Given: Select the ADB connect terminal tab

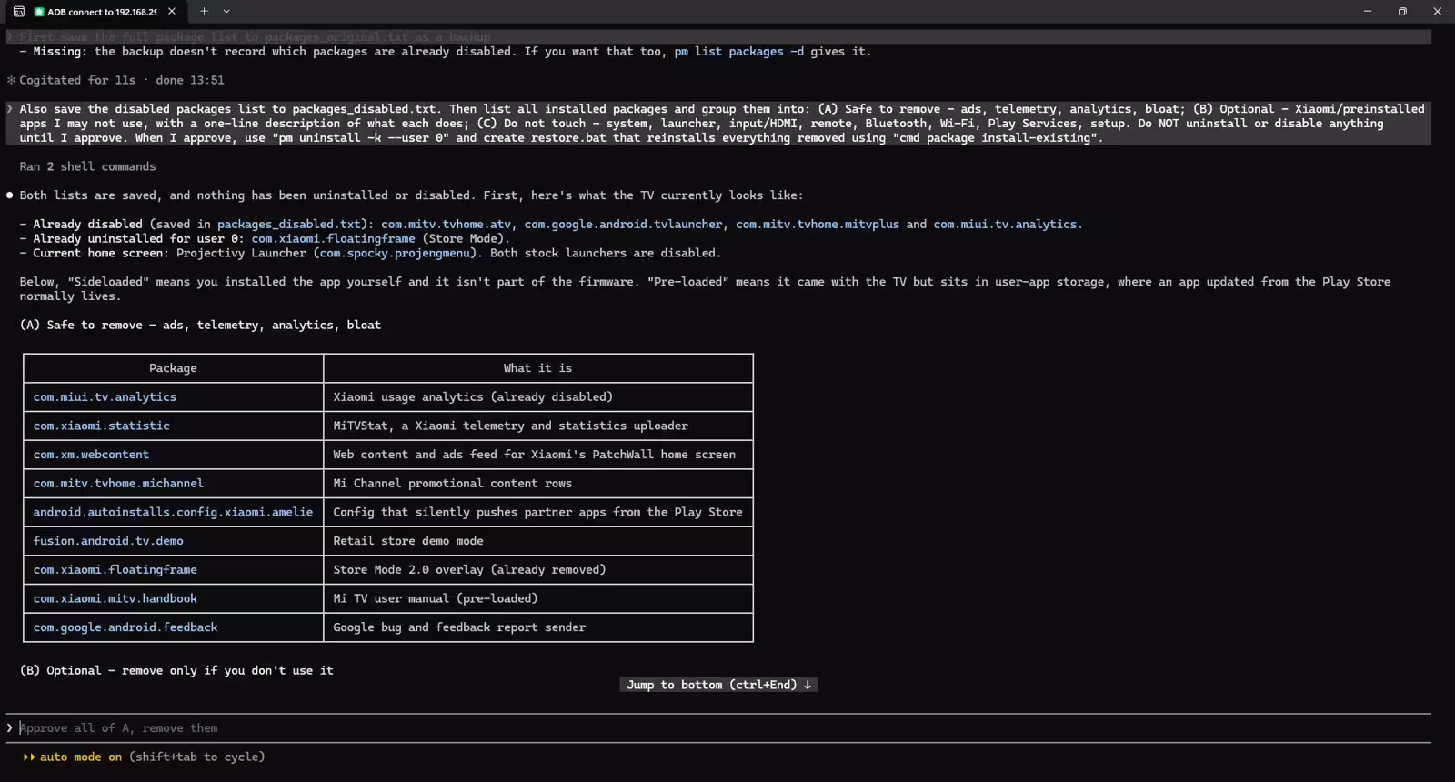Looking at the screenshot, I should tap(95, 12).
